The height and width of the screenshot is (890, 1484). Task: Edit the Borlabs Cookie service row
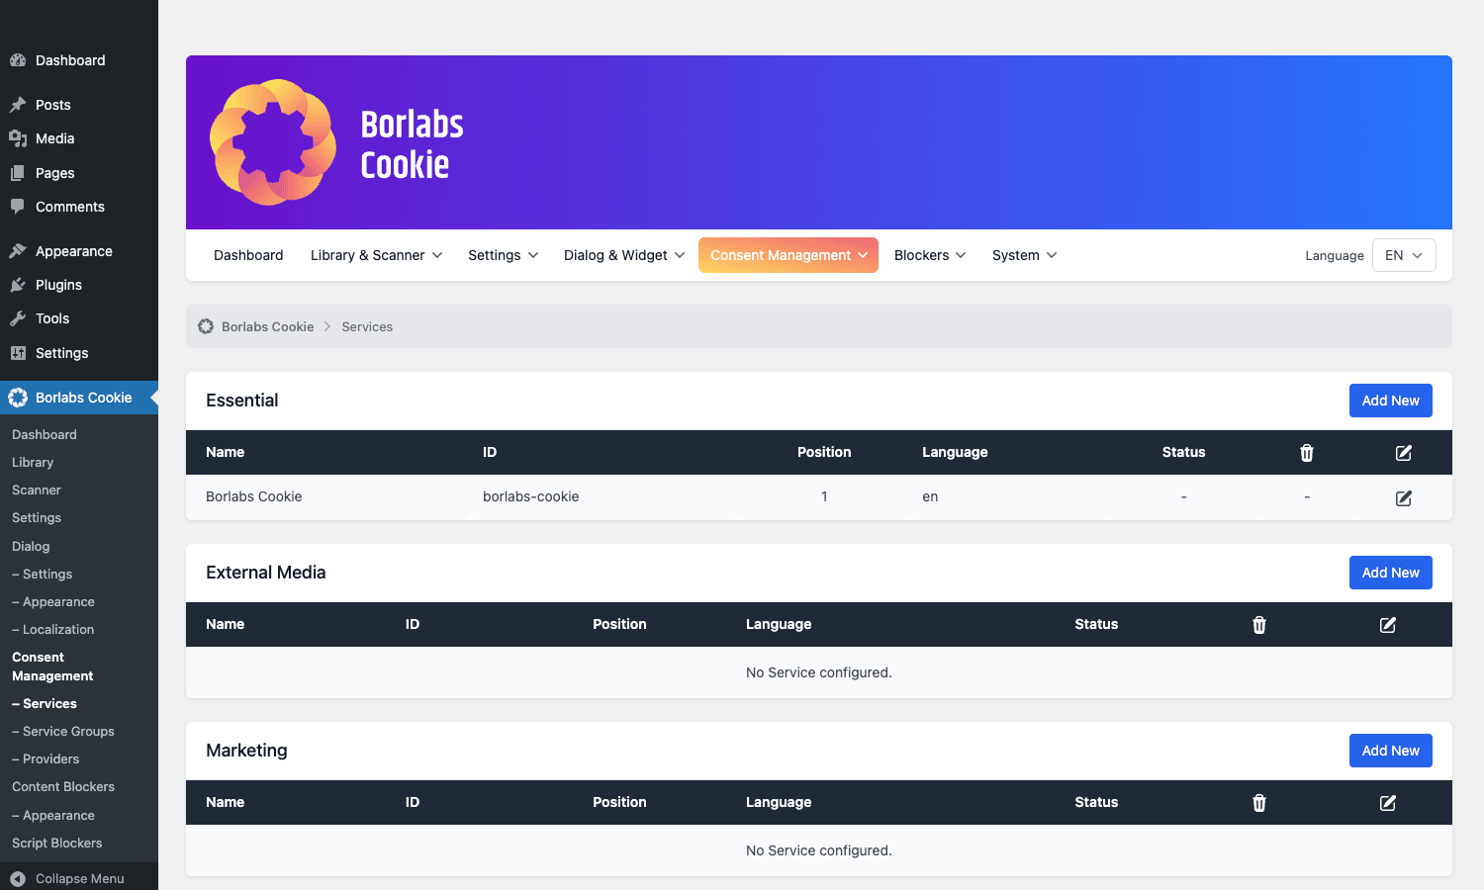pyautogui.click(x=1403, y=497)
